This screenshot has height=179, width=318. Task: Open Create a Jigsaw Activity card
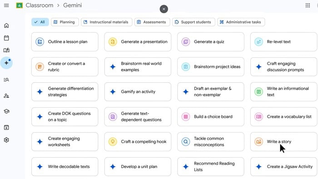283,167
